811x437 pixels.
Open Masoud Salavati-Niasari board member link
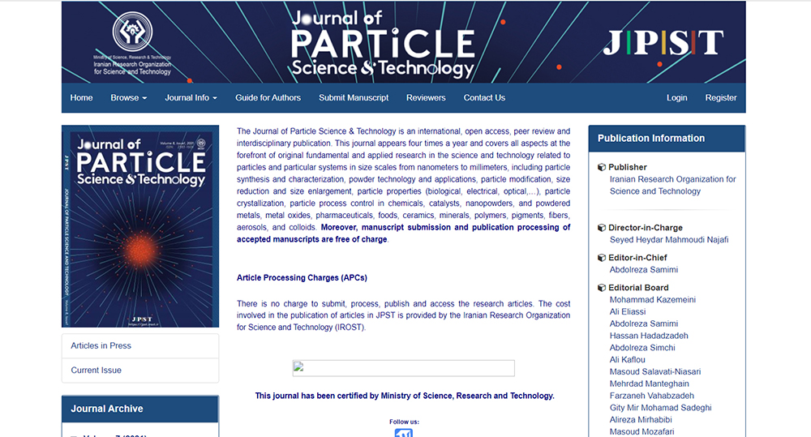tap(654, 372)
